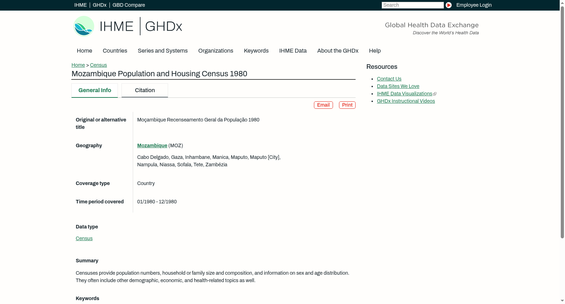This screenshot has height=304, width=565.
Task: Click the scrollbar down arrow
Action: click(x=562, y=301)
